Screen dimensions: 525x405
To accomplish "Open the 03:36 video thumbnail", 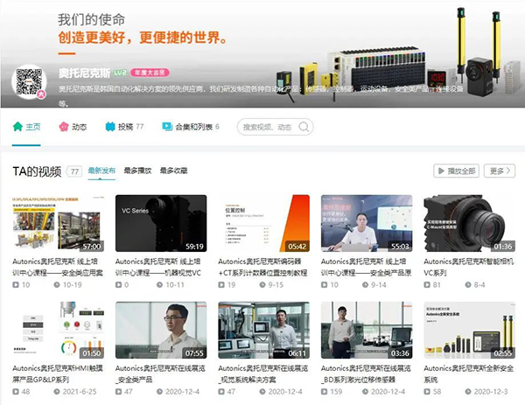I will tap(367, 330).
